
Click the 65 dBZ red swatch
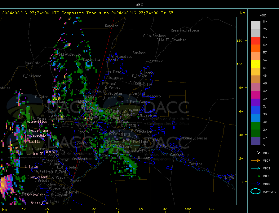coord(255,40)
